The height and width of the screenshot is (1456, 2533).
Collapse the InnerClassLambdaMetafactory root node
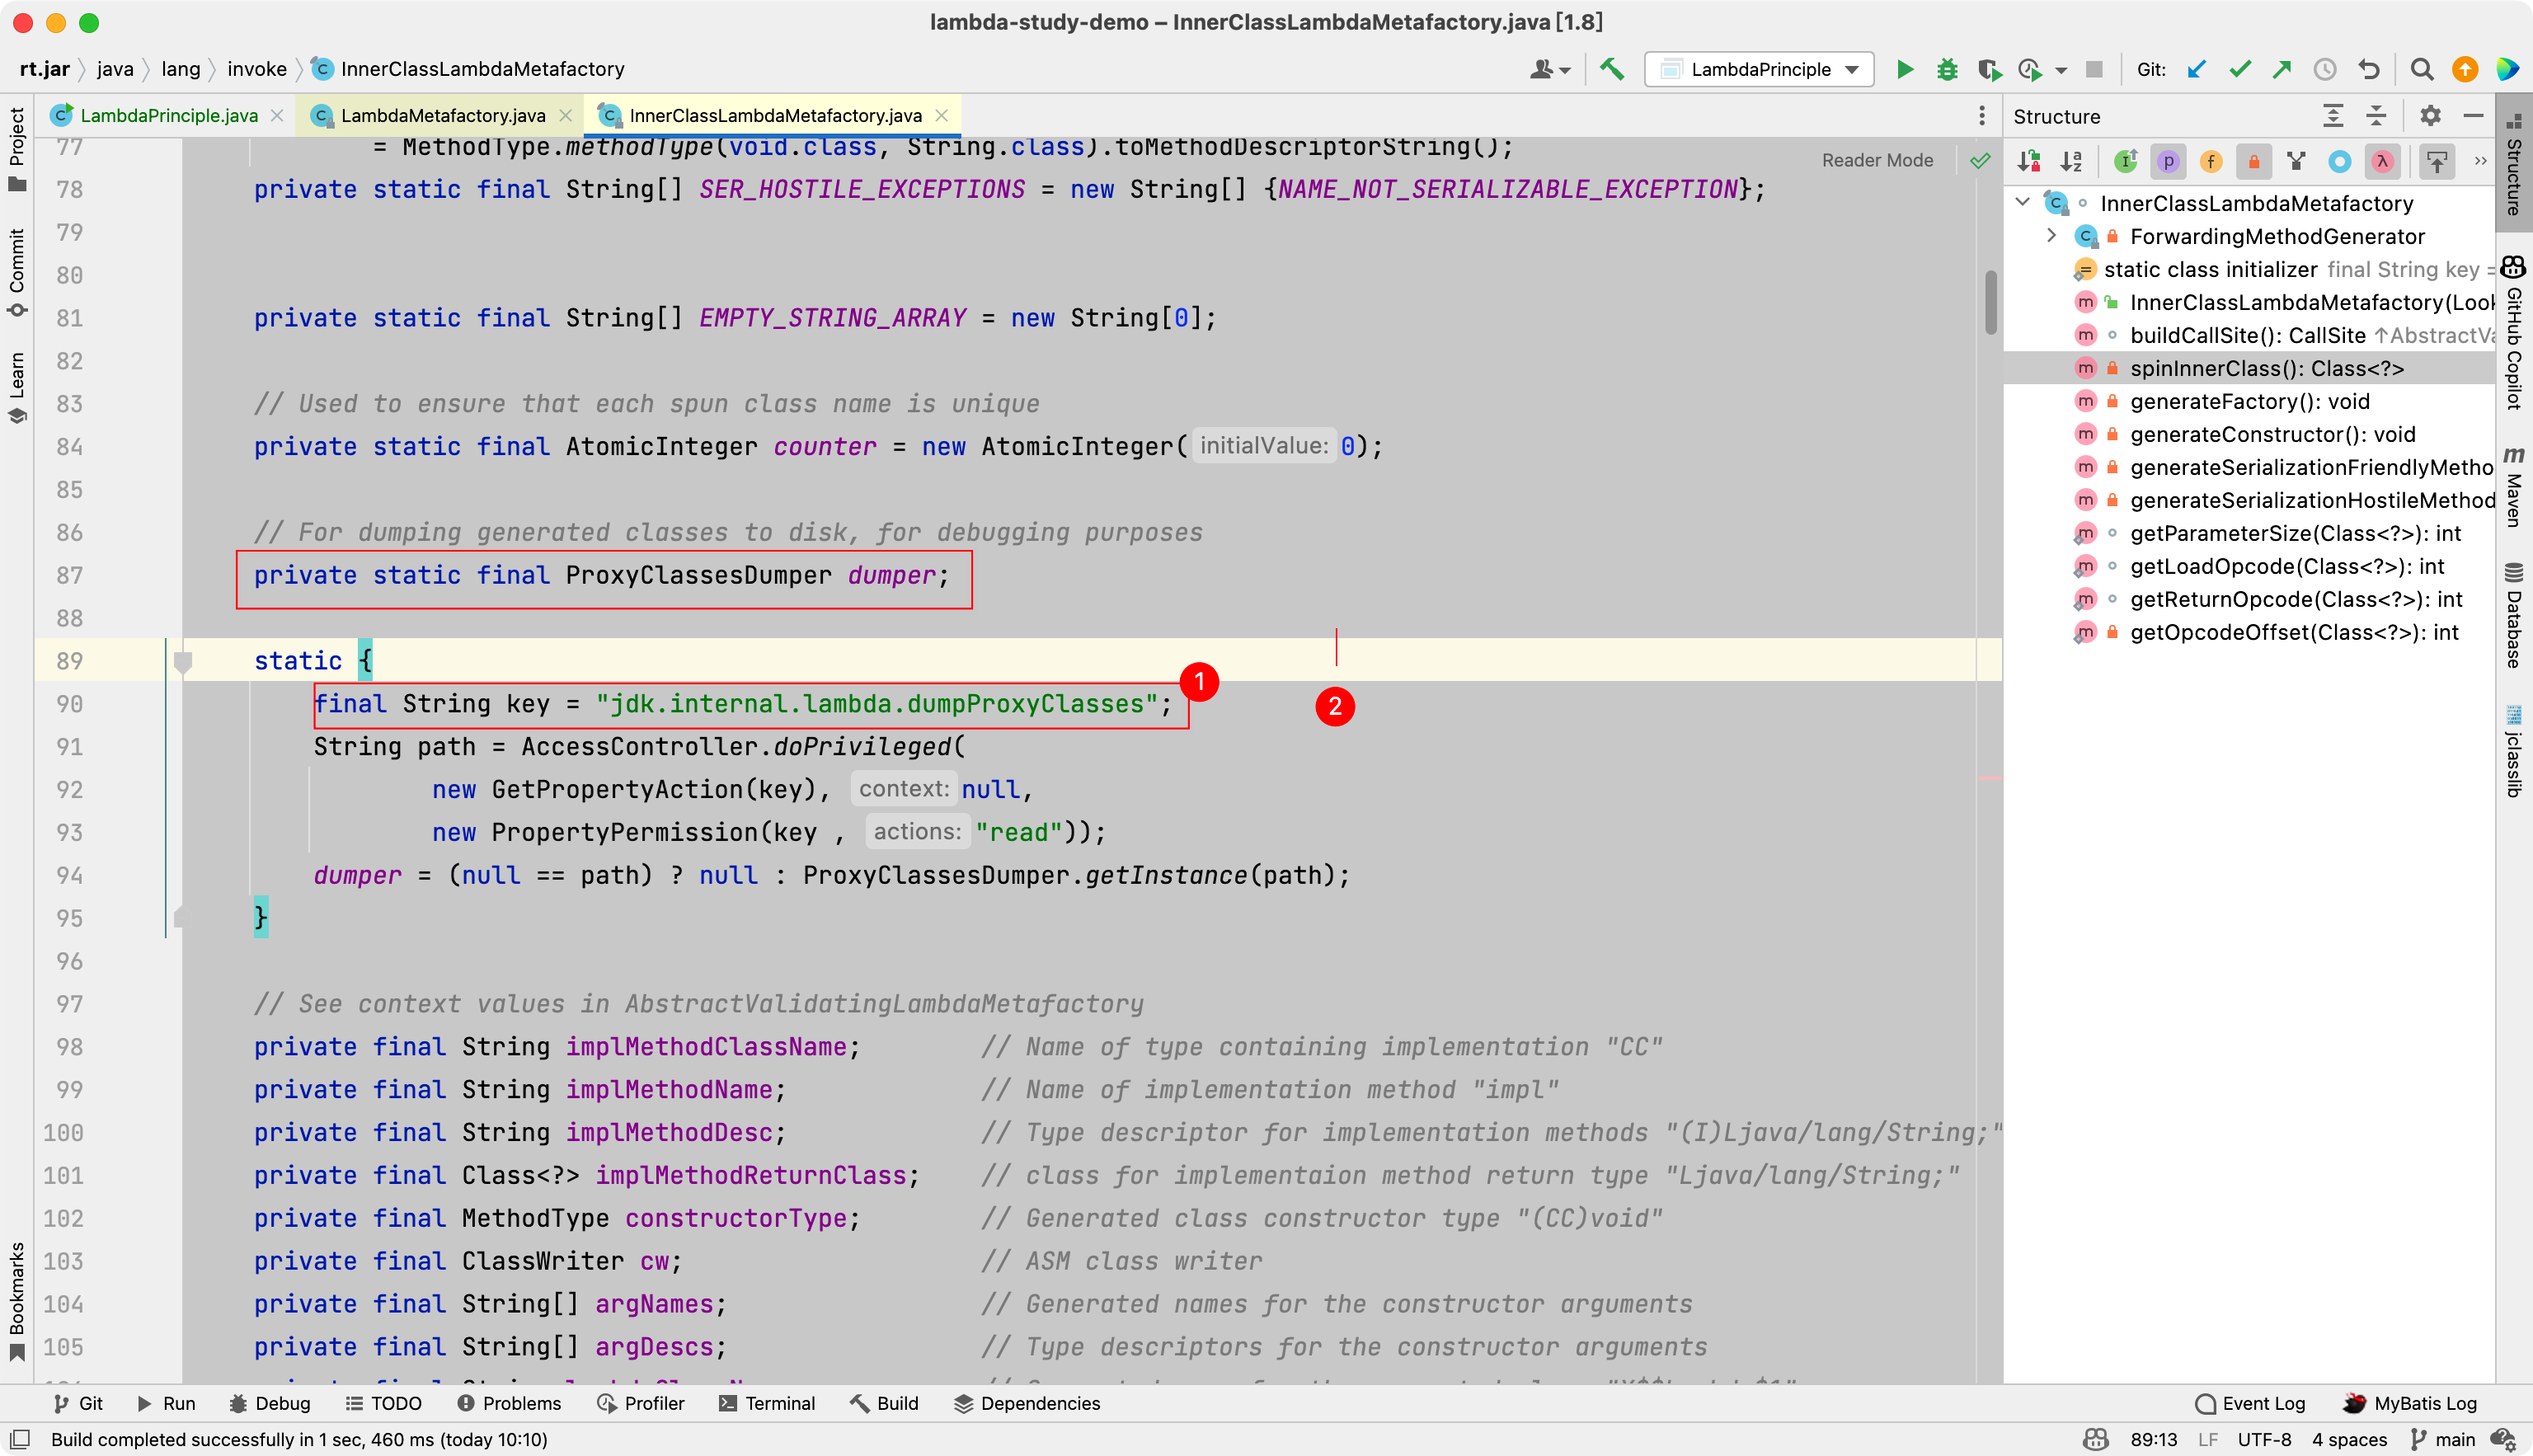[x=2022, y=203]
